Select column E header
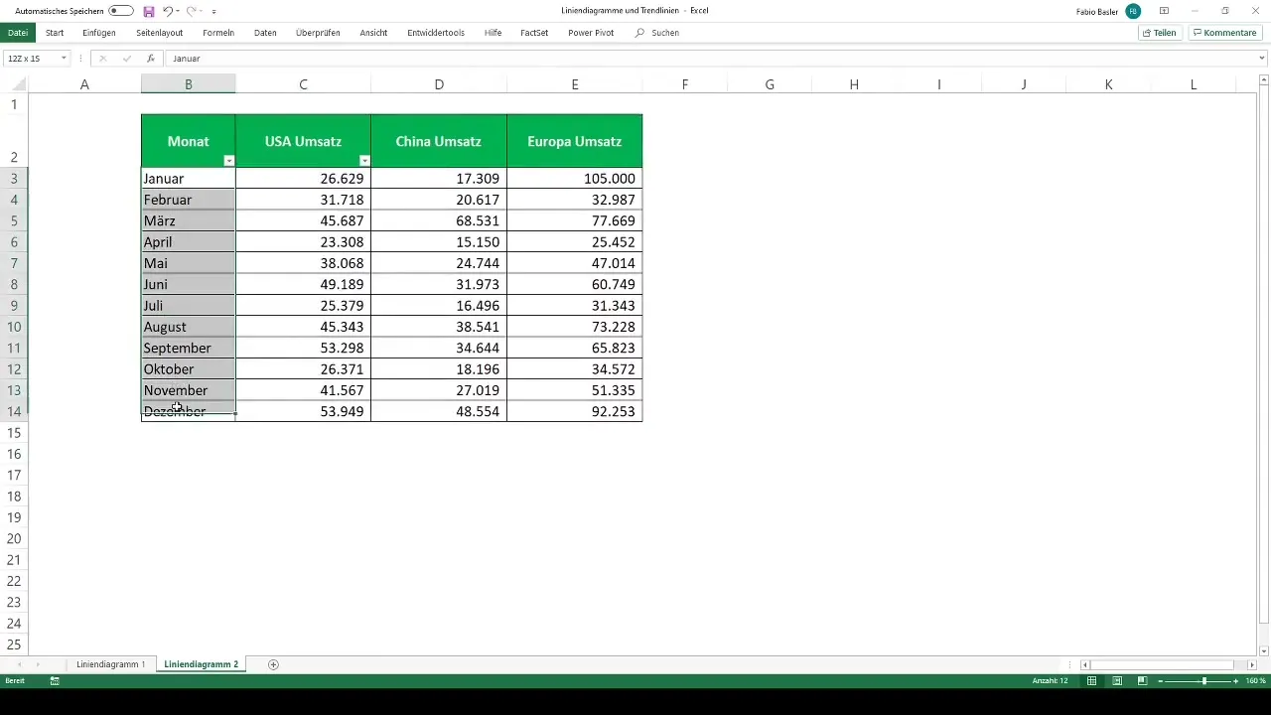Screen dimensions: 1271x715 (x=574, y=84)
